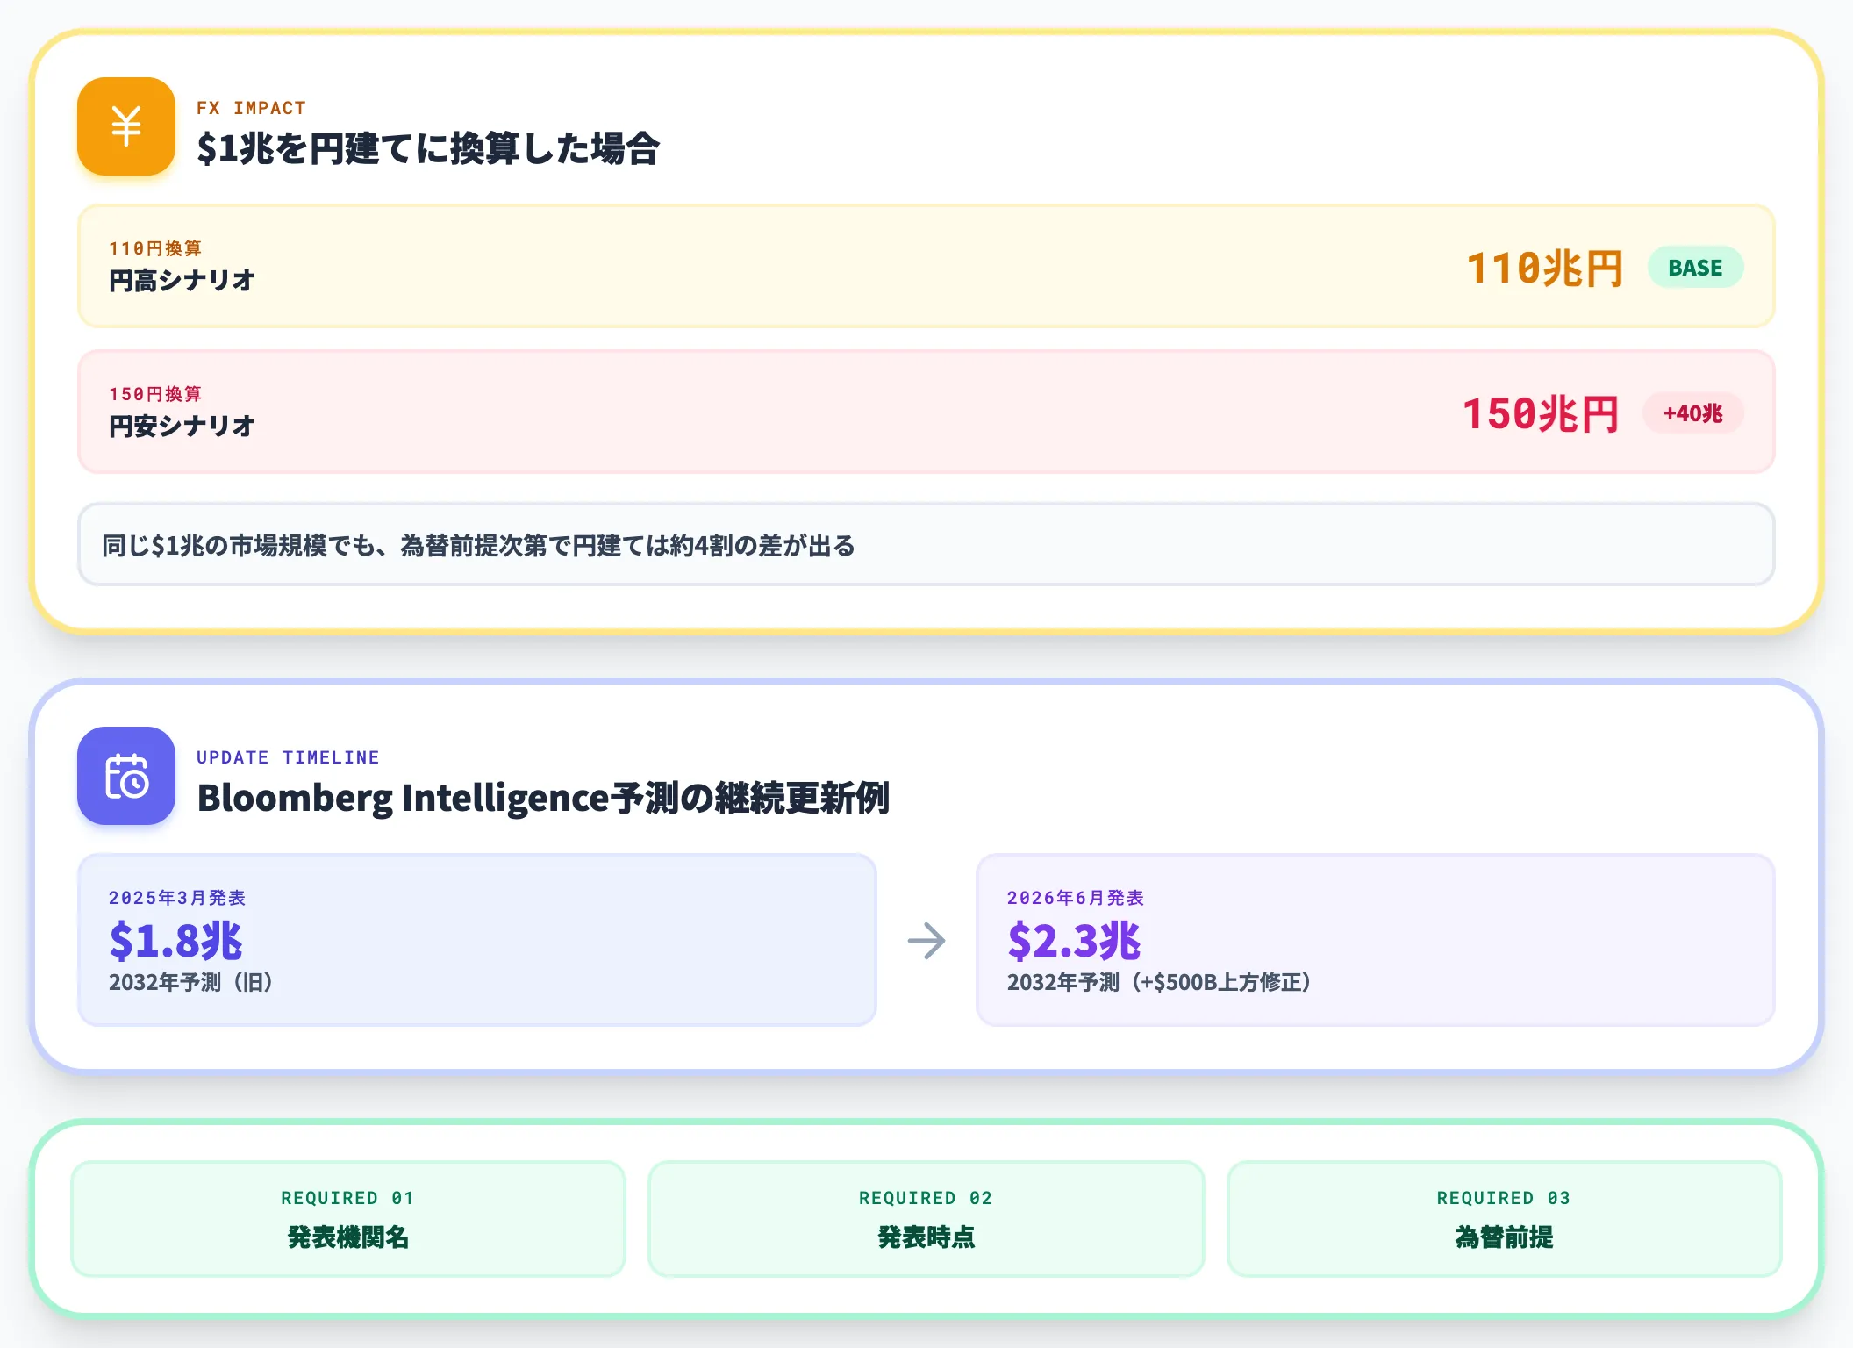Viewport: 1853px width, 1348px height.
Task: Click the +$500B上方修正 caption
Action: [1159, 982]
